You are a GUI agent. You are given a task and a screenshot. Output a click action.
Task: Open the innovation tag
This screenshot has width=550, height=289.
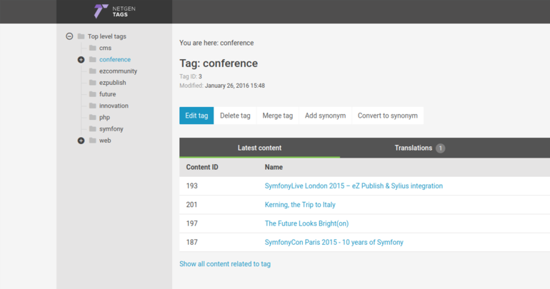pos(114,106)
